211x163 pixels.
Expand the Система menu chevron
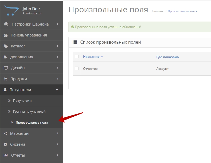click(x=57, y=144)
